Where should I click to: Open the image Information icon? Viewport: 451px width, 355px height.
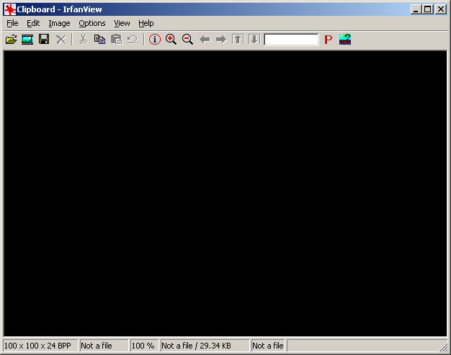point(155,40)
